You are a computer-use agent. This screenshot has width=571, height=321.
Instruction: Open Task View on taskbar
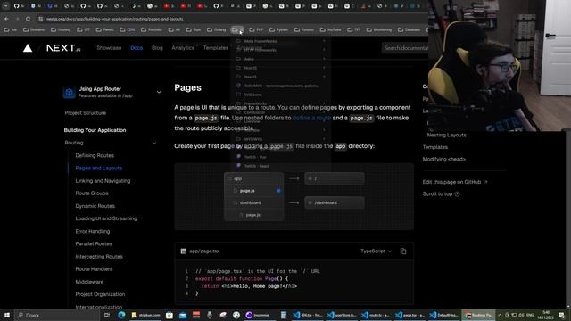(x=107, y=315)
